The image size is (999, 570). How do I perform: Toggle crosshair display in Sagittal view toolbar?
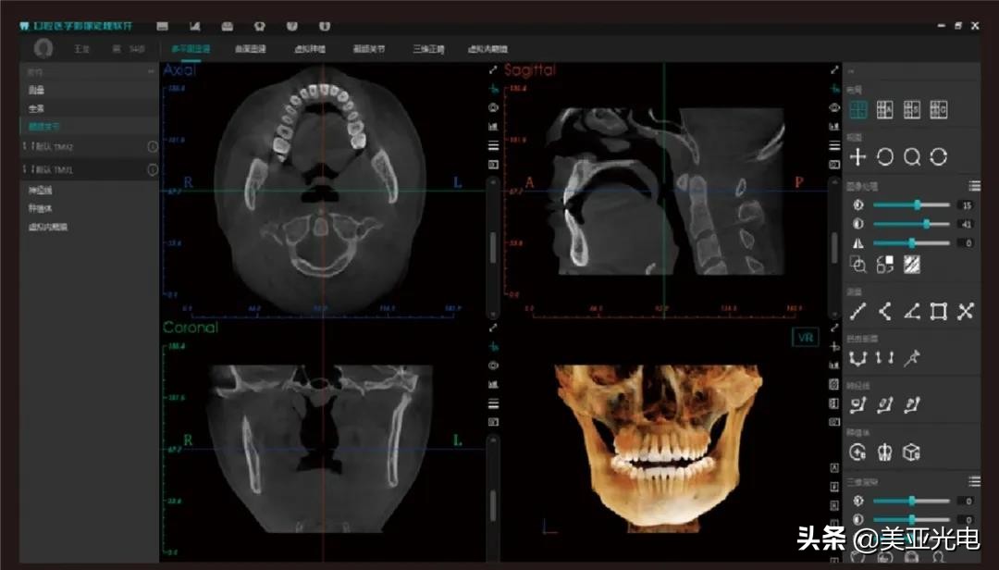pos(834,89)
